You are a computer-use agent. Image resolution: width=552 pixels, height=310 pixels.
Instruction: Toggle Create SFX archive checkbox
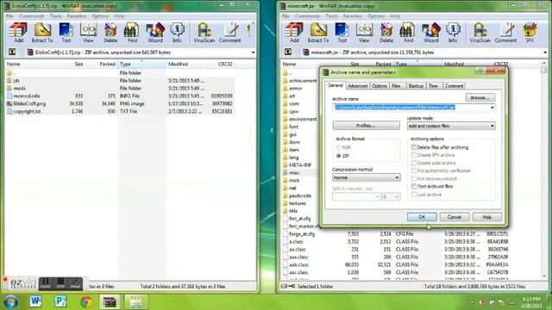[414, 155]
